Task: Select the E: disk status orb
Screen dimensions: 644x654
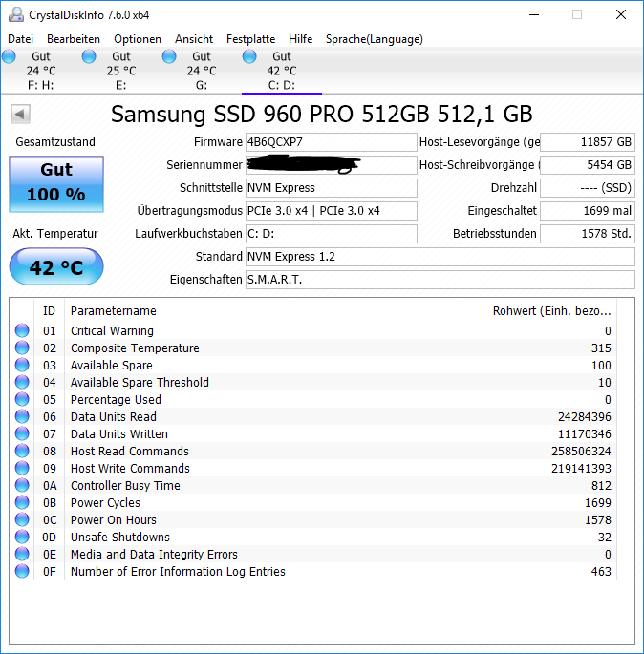Action: point(89,56)
